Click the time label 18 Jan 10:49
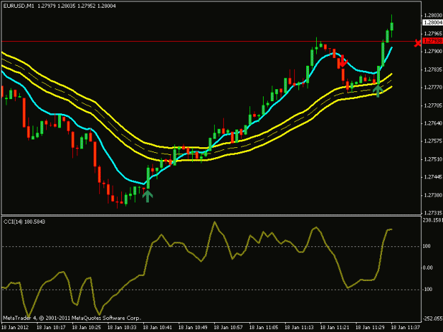 [193, 328]
